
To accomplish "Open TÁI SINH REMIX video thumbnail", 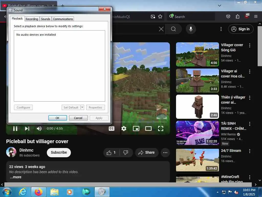I will (197, 133).
